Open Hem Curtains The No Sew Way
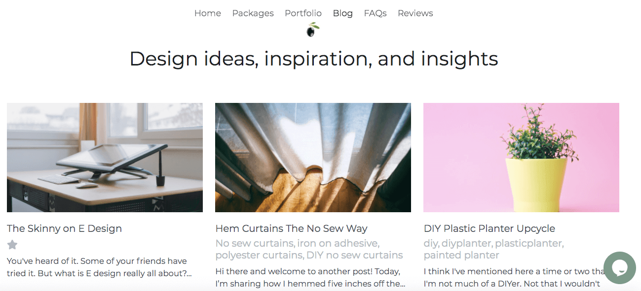 (x=291, y=228)
